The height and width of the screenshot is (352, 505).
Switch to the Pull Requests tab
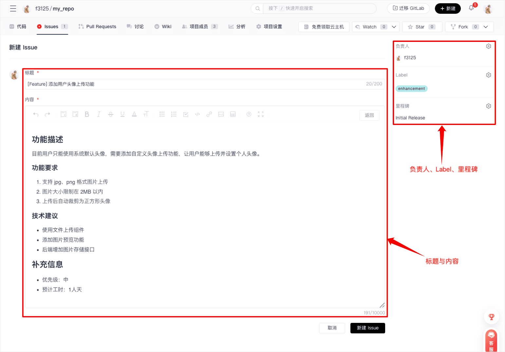coord(97,26)
